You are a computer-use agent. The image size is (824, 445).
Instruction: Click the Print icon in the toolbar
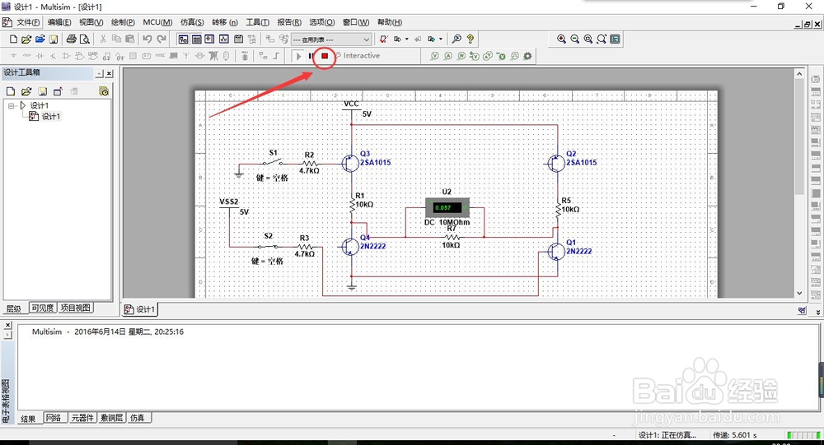point(72,39)
